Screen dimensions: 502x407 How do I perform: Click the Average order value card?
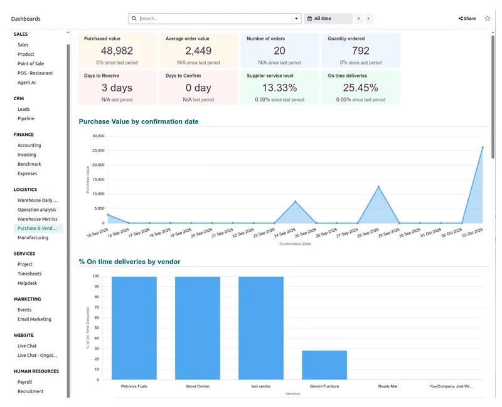point(198,51)
